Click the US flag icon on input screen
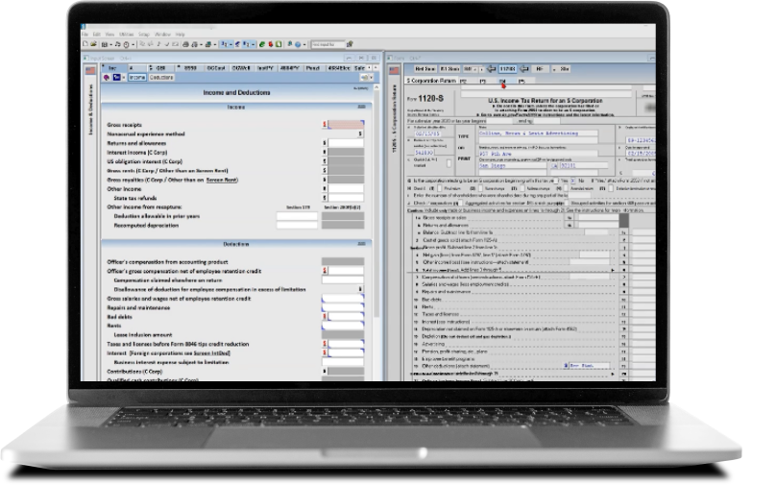 89,69
